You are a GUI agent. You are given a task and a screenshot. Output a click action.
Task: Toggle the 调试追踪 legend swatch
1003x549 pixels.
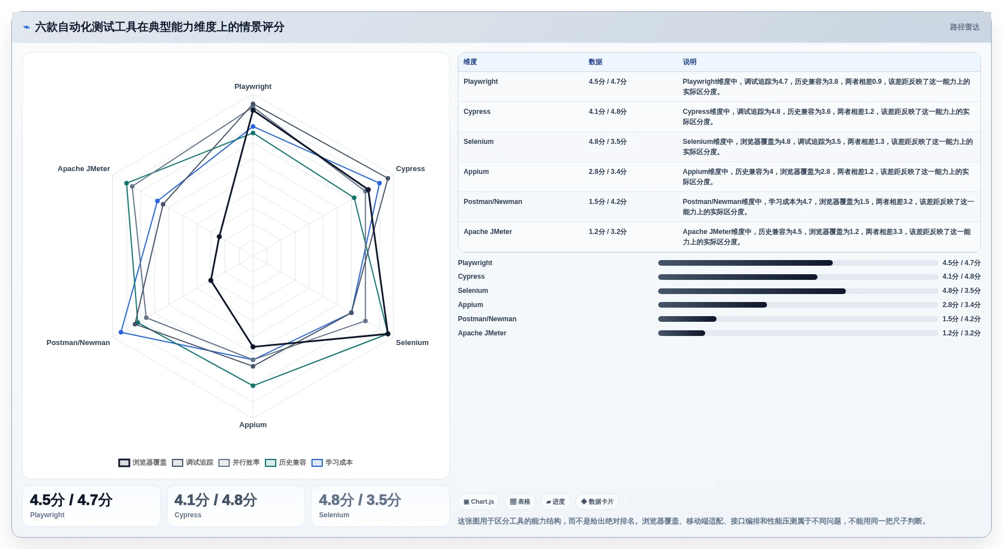[x=178, y=463]
